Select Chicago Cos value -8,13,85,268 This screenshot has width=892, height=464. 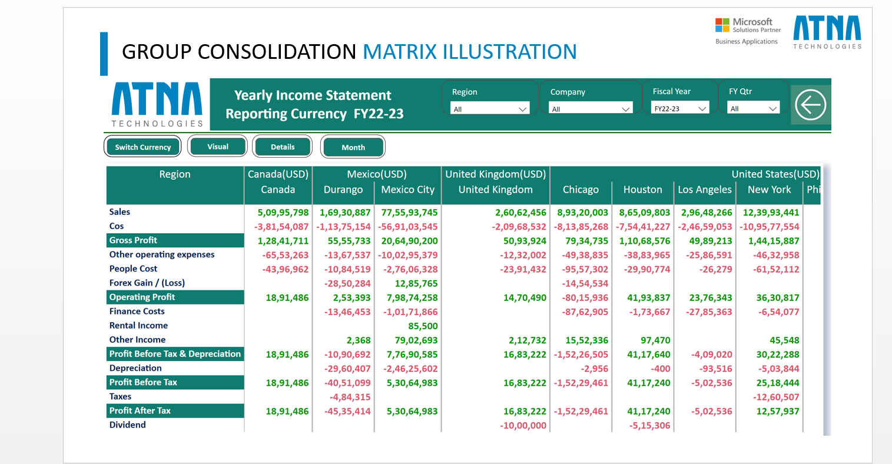582,227
